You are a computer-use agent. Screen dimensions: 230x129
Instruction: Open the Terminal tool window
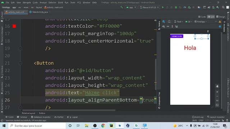click(x=22, y=117)
